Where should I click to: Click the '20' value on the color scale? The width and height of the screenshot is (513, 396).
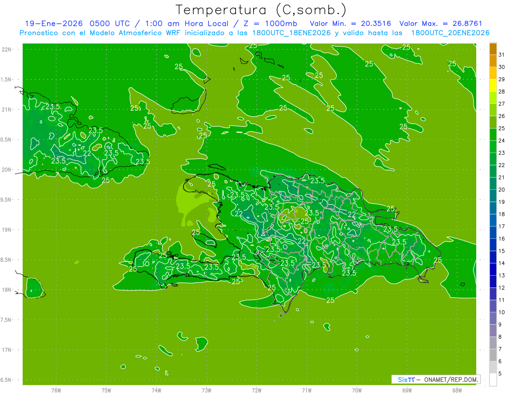pyautogui.click(x=502, y=190)
